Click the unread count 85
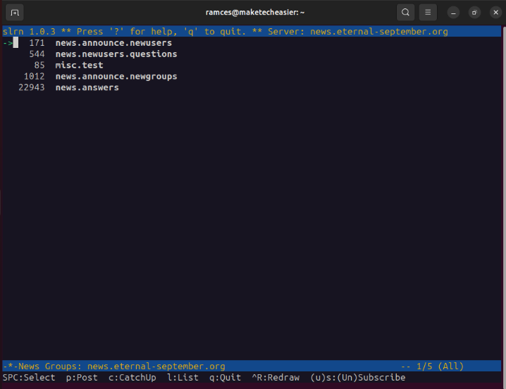Viewport: 506px width, 389px height. point(39,66)
